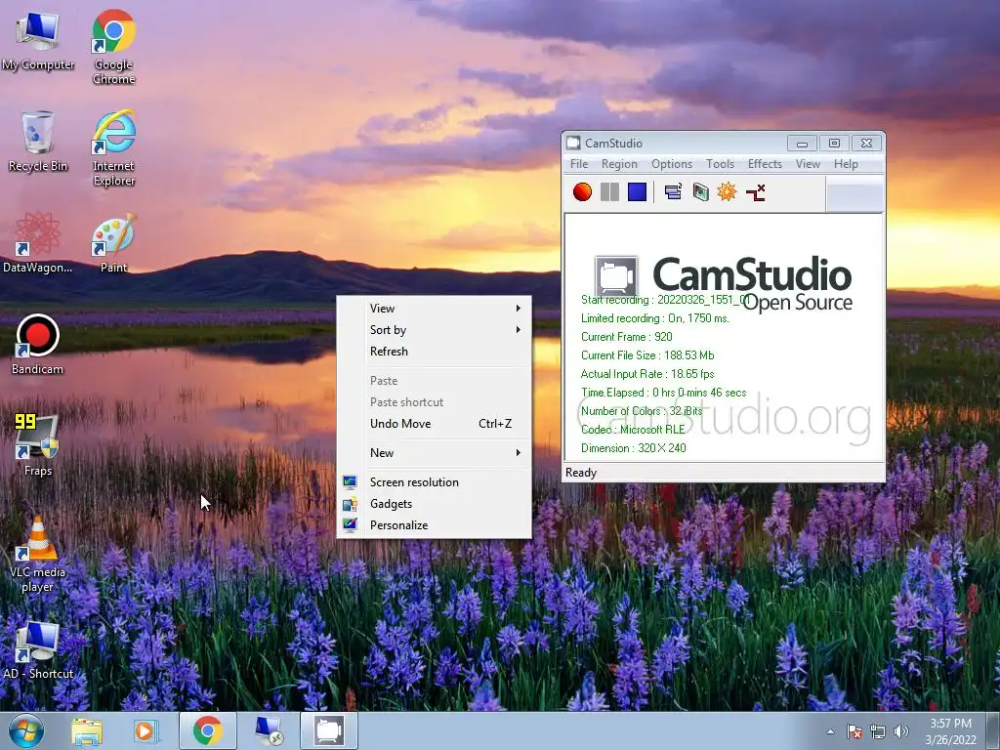1000x750 pixels.
Task: Open the CamStudio Effects menu
Action: pyautogui.click(x=765, y=164)
